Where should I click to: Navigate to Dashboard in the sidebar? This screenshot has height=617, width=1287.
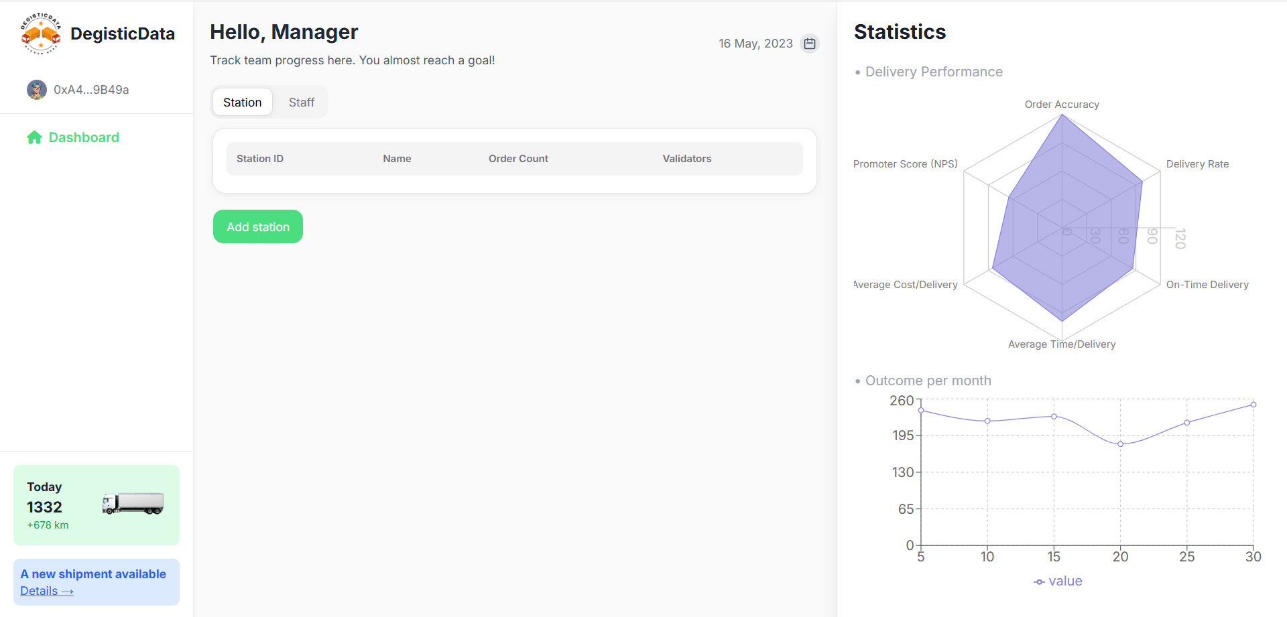(x=83, y=137)
